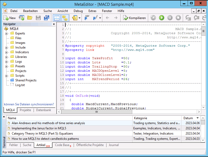This screenshot has height=157, width=208.
Task: Open the Hilfe menu
Action: point(121,11)
